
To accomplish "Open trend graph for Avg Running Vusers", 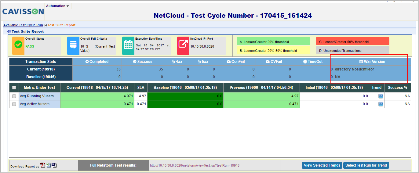I will (381, 96).
